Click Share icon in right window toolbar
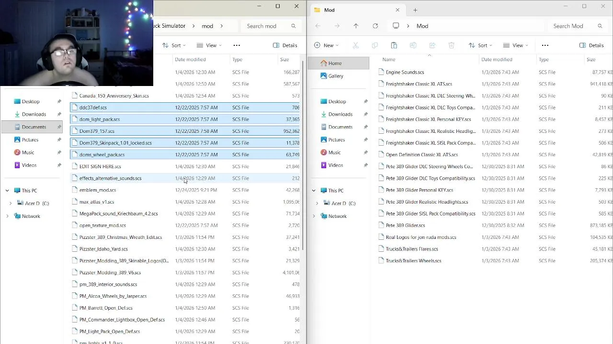The image size is (613, 344). point(432,45)
